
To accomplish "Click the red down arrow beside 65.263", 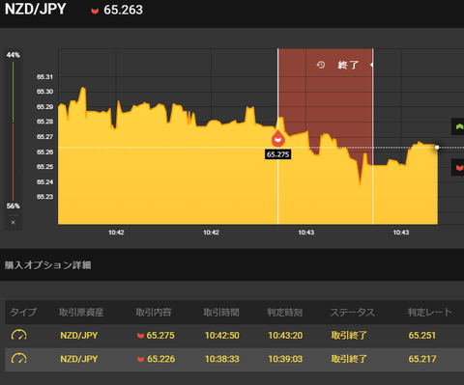I will point(95,11).
